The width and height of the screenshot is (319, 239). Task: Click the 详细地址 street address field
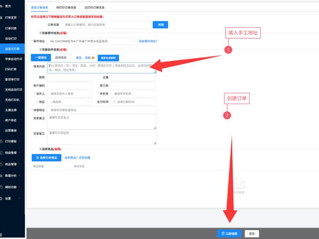pyautogui.click(x=102, y=110)
